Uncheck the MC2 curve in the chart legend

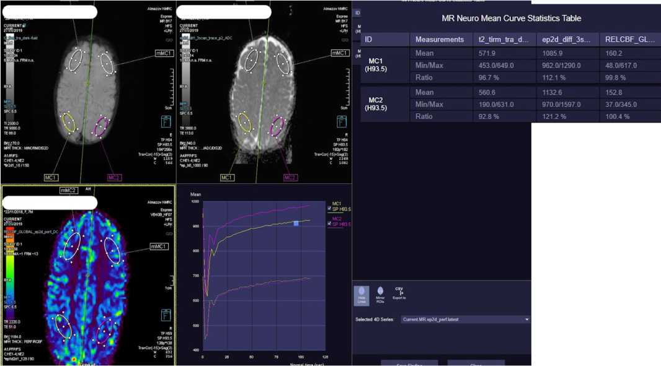click(329, 224)
